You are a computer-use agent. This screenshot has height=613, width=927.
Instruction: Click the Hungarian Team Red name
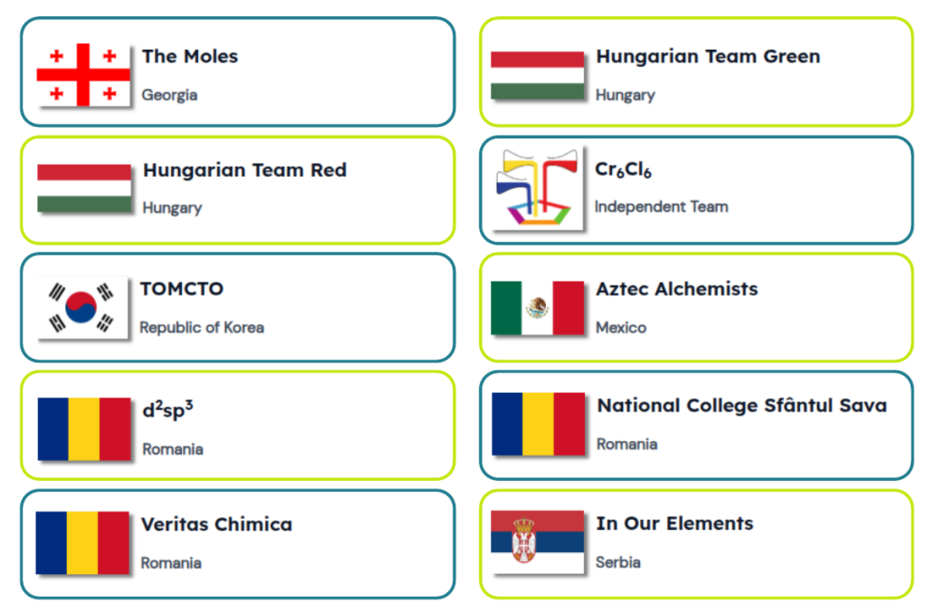click(244, 170)
